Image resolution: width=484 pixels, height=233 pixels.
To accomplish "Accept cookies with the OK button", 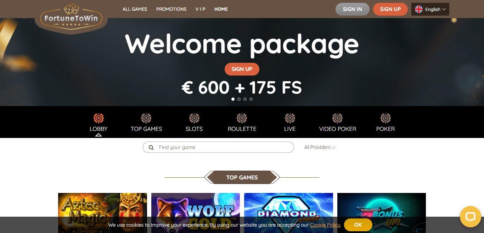I will click(358, 225).
